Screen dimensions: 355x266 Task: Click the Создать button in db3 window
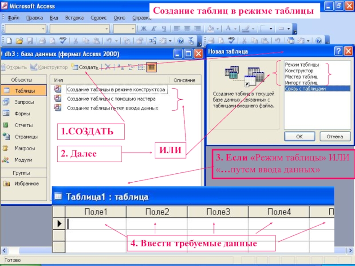click(85, 67)
